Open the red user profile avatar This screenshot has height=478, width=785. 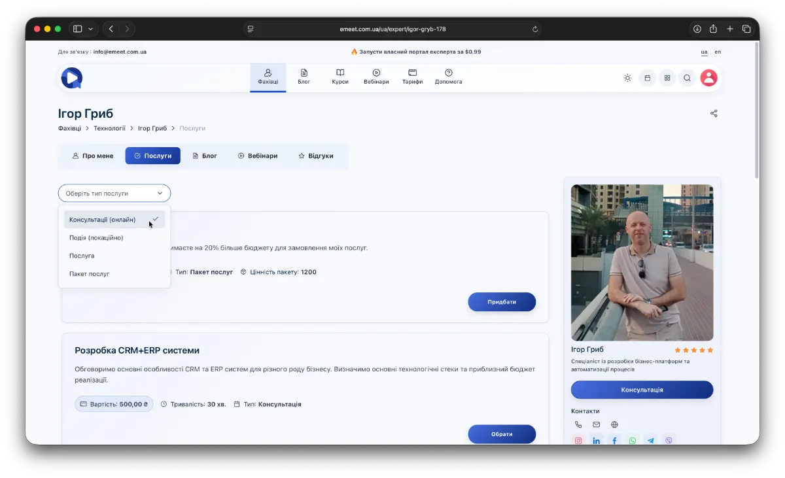tap(708, 78)
